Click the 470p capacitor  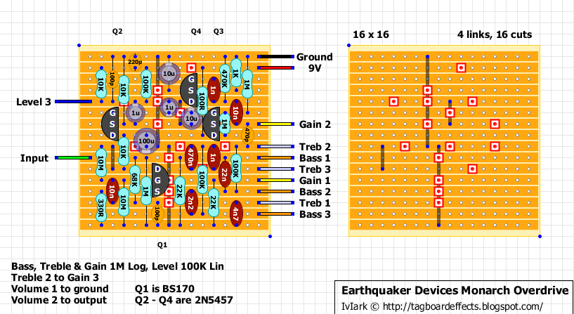pos(247,135)
